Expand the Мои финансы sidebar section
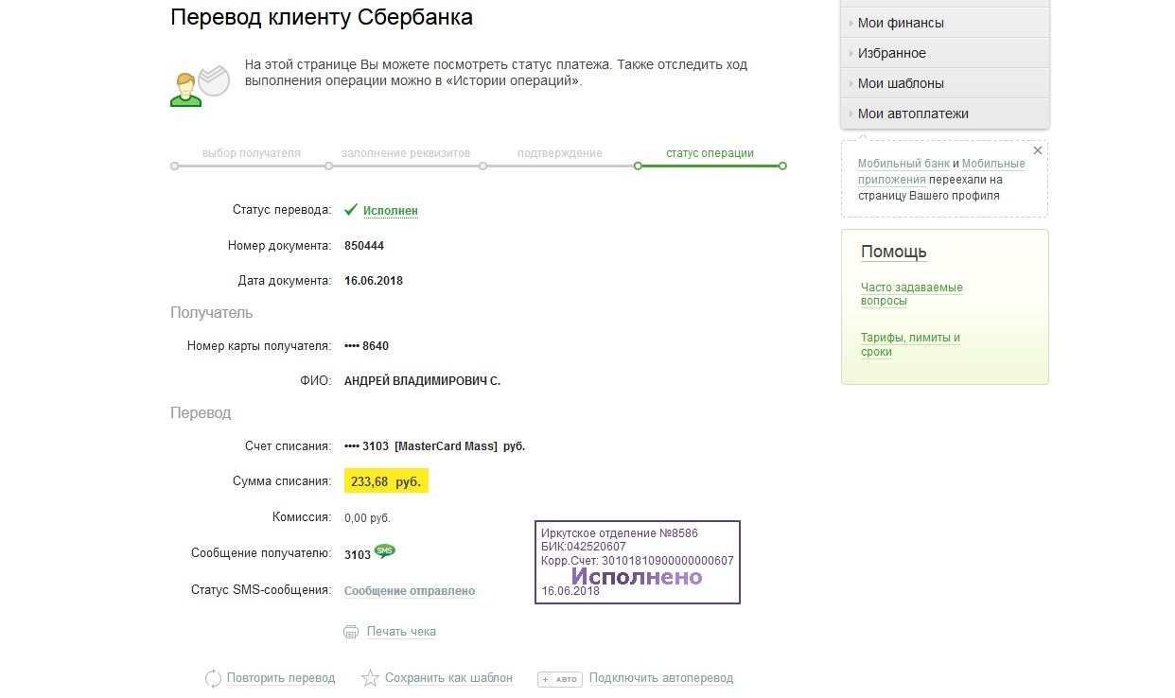The height and width of the screenshot is (698, 1175). [x=901, y=23]
